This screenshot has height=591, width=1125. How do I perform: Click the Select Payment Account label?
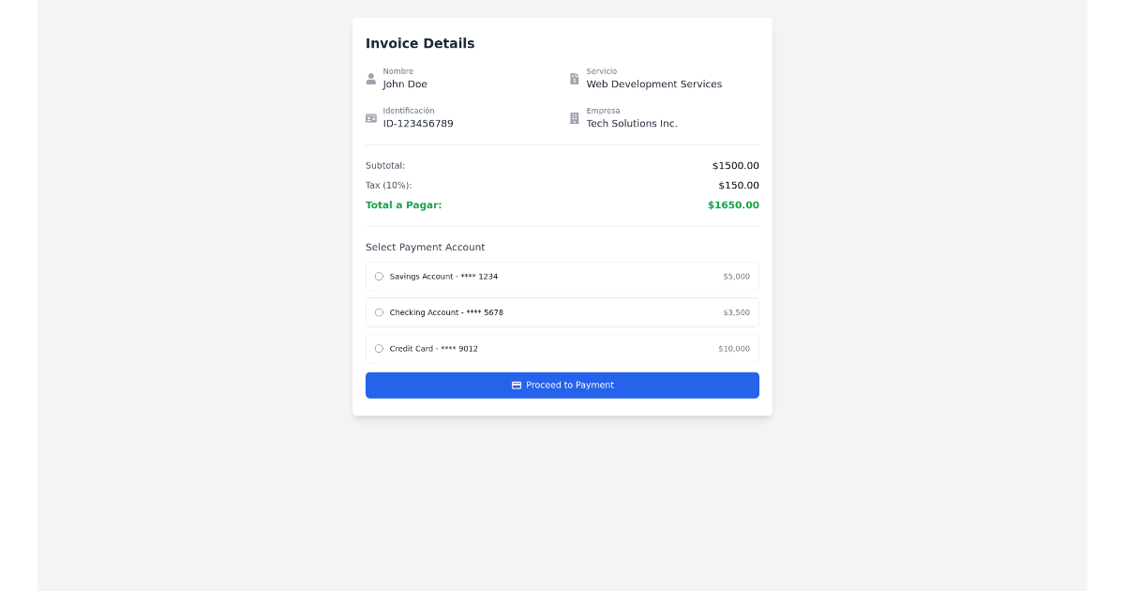[x=425, y=247]
